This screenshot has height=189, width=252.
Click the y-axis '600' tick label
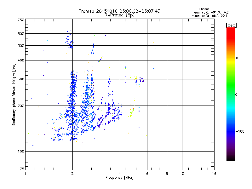pyautogui.click(x=21, y=34)
